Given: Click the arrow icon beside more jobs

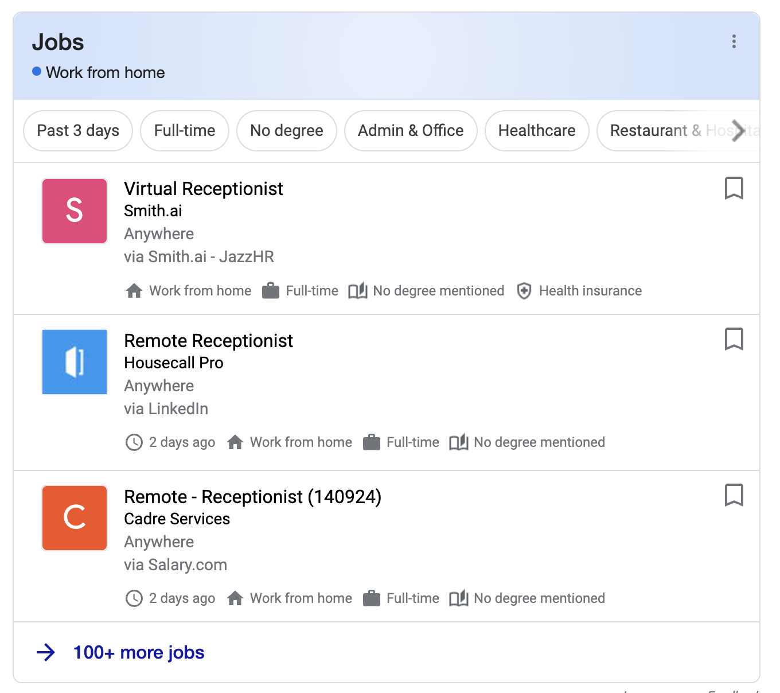Looking at the screenshot, I should (x=46, y=652).
